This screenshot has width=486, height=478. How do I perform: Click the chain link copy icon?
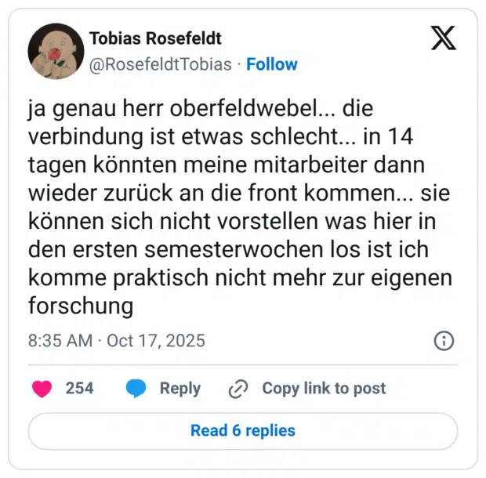pos(238,388)
